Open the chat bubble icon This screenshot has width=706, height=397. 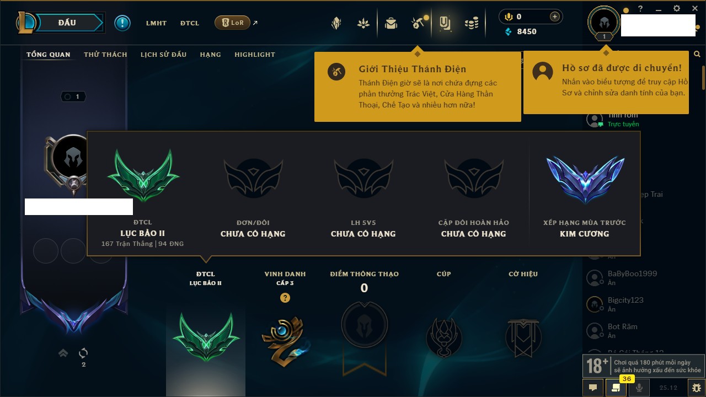point(593,388)
